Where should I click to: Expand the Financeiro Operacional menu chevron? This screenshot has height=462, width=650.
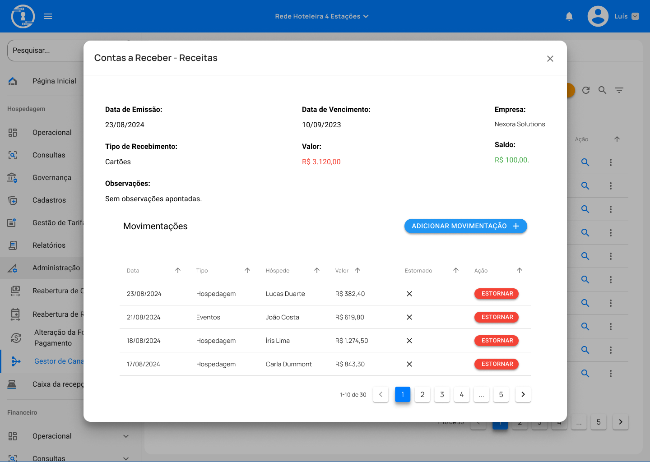point(126,436)
